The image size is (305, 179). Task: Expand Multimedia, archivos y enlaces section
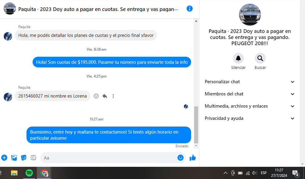tap(250, 106)
